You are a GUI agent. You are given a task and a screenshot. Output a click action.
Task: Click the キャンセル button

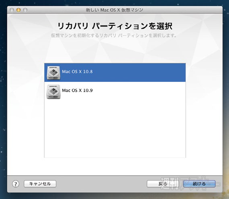pyautogui.click(x=40, y=184)
